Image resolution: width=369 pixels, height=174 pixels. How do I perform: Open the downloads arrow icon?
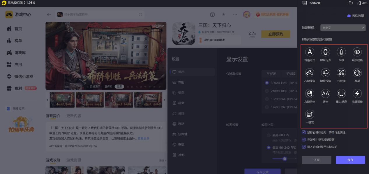coord(224,15)
